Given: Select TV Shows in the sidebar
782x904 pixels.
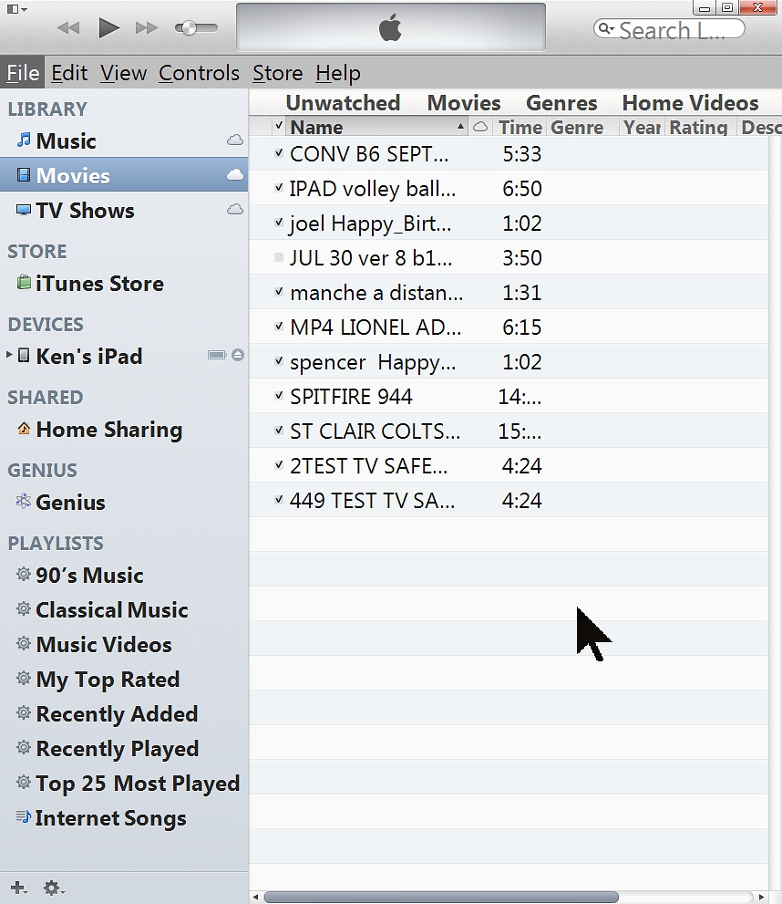Looking at the screenshot, I should click(x=124, y=210).
